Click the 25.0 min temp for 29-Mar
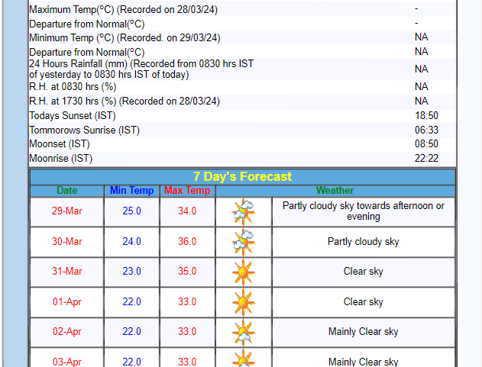The image size is (482, 367). click(x=131, y=211)
